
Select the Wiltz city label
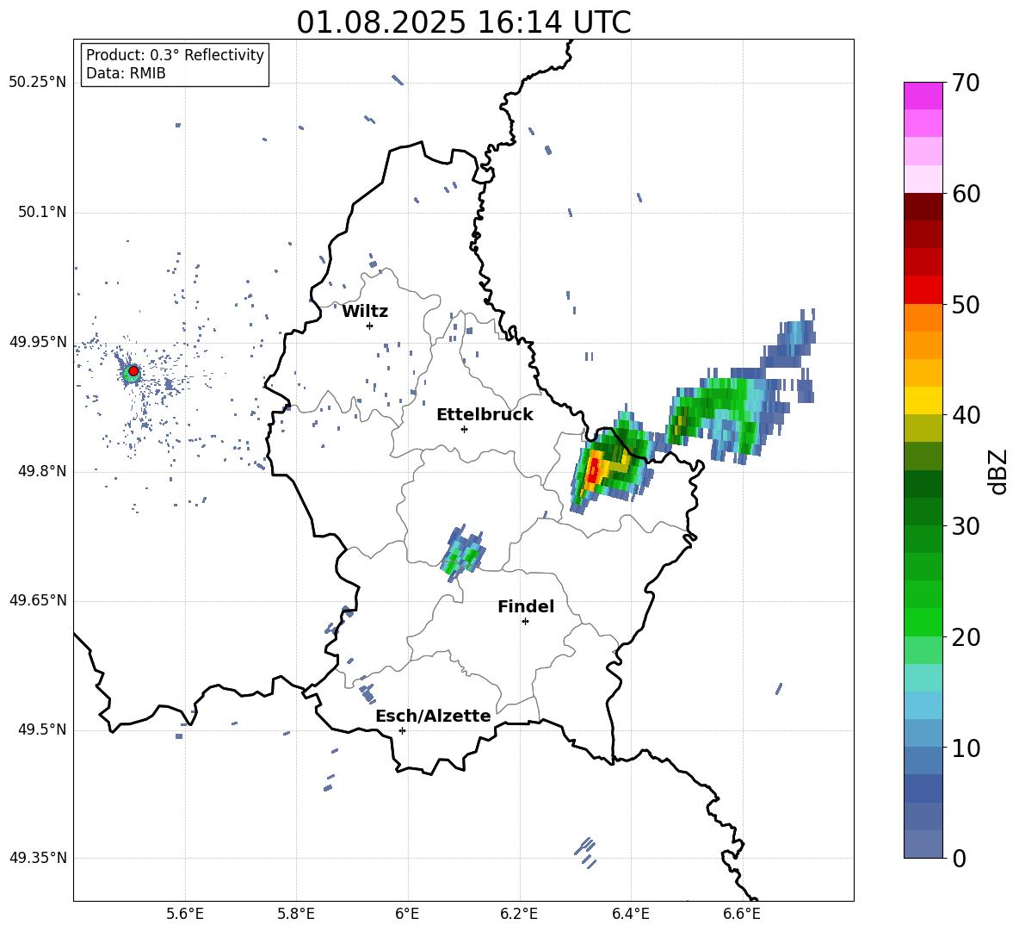[x=365, y=312]
